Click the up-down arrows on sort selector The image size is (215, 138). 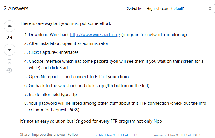(x=210, y=8)
